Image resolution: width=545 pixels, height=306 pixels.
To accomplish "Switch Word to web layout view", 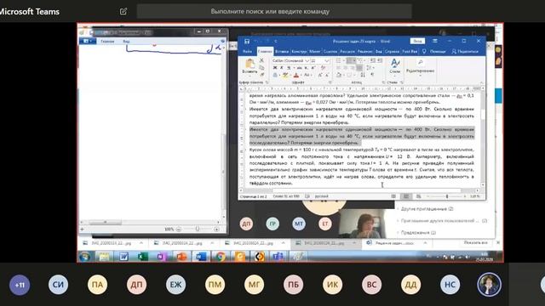I will point(419,196).
